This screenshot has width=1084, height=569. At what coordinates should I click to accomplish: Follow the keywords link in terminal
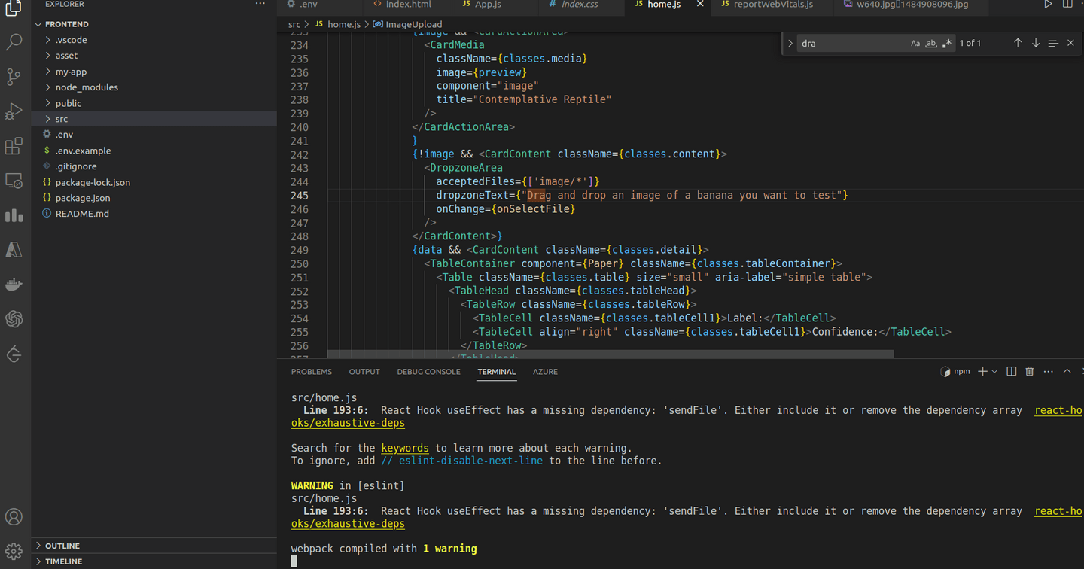405,448
